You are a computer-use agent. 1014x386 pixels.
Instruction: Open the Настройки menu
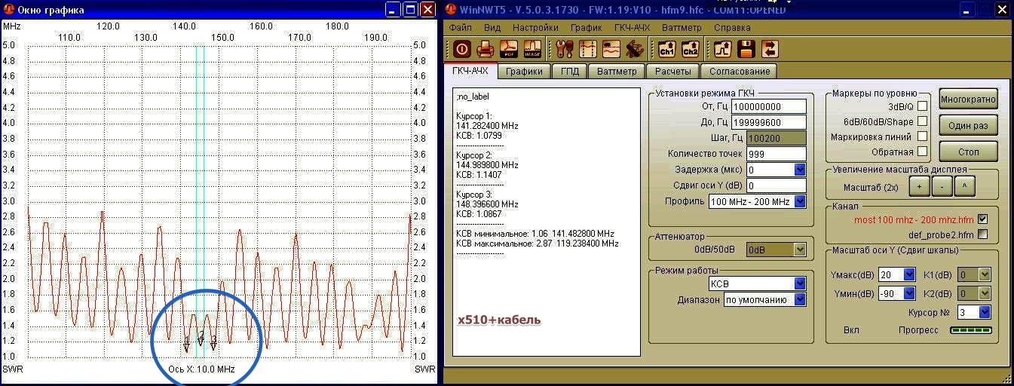[535, 28]
